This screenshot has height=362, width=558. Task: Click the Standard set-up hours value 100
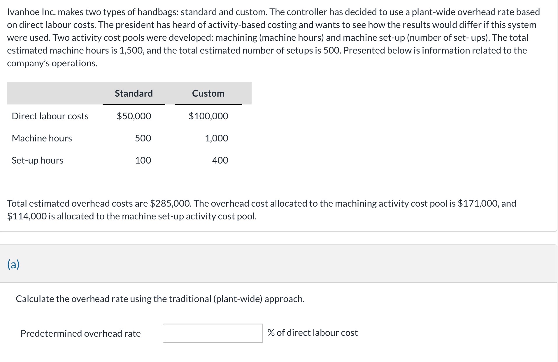point(143,160)
